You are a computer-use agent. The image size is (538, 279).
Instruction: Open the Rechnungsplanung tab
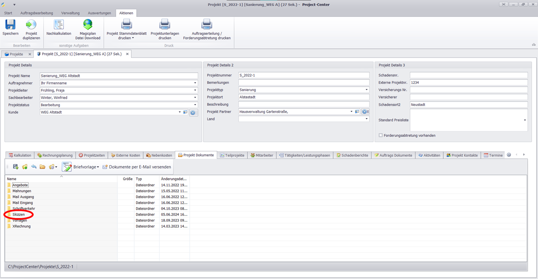point(55,155)
